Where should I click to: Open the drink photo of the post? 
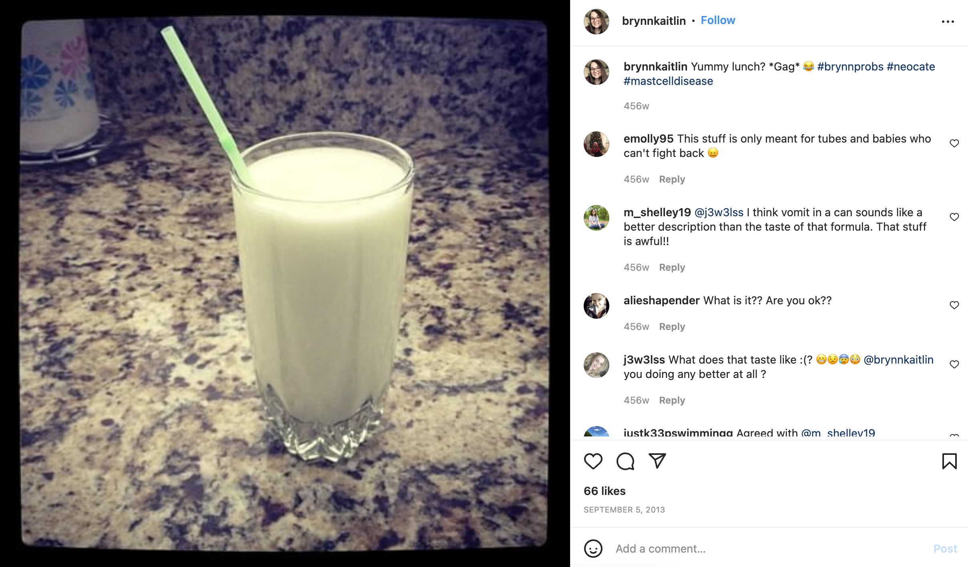tap(284, 283)
